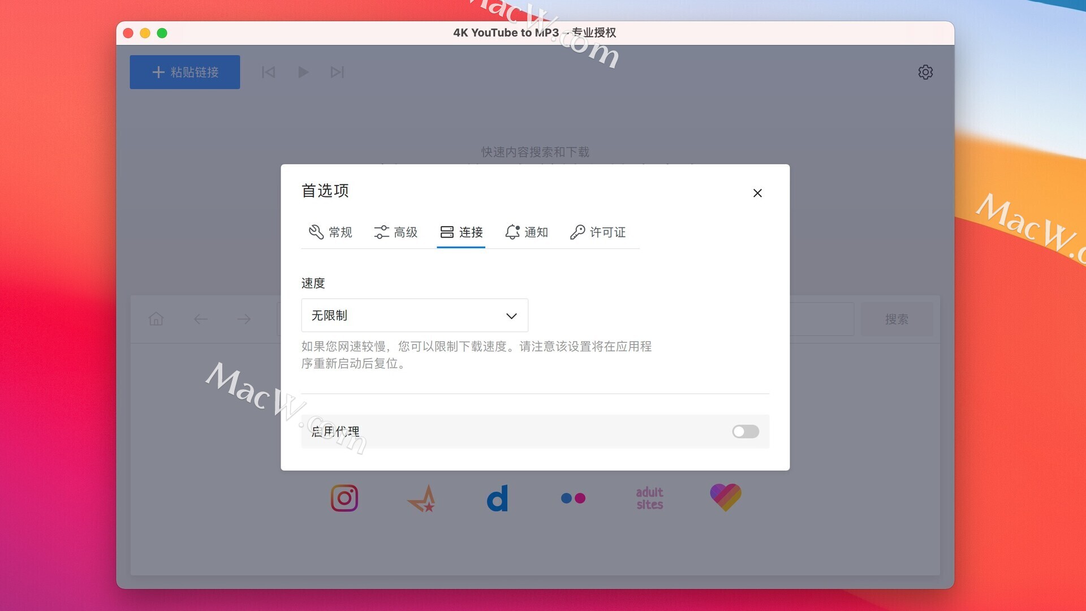Skip to previous track in toolbar
The height and width of the screenshot is (611, 1086).
pyautogui.click(x=268, y=72)
